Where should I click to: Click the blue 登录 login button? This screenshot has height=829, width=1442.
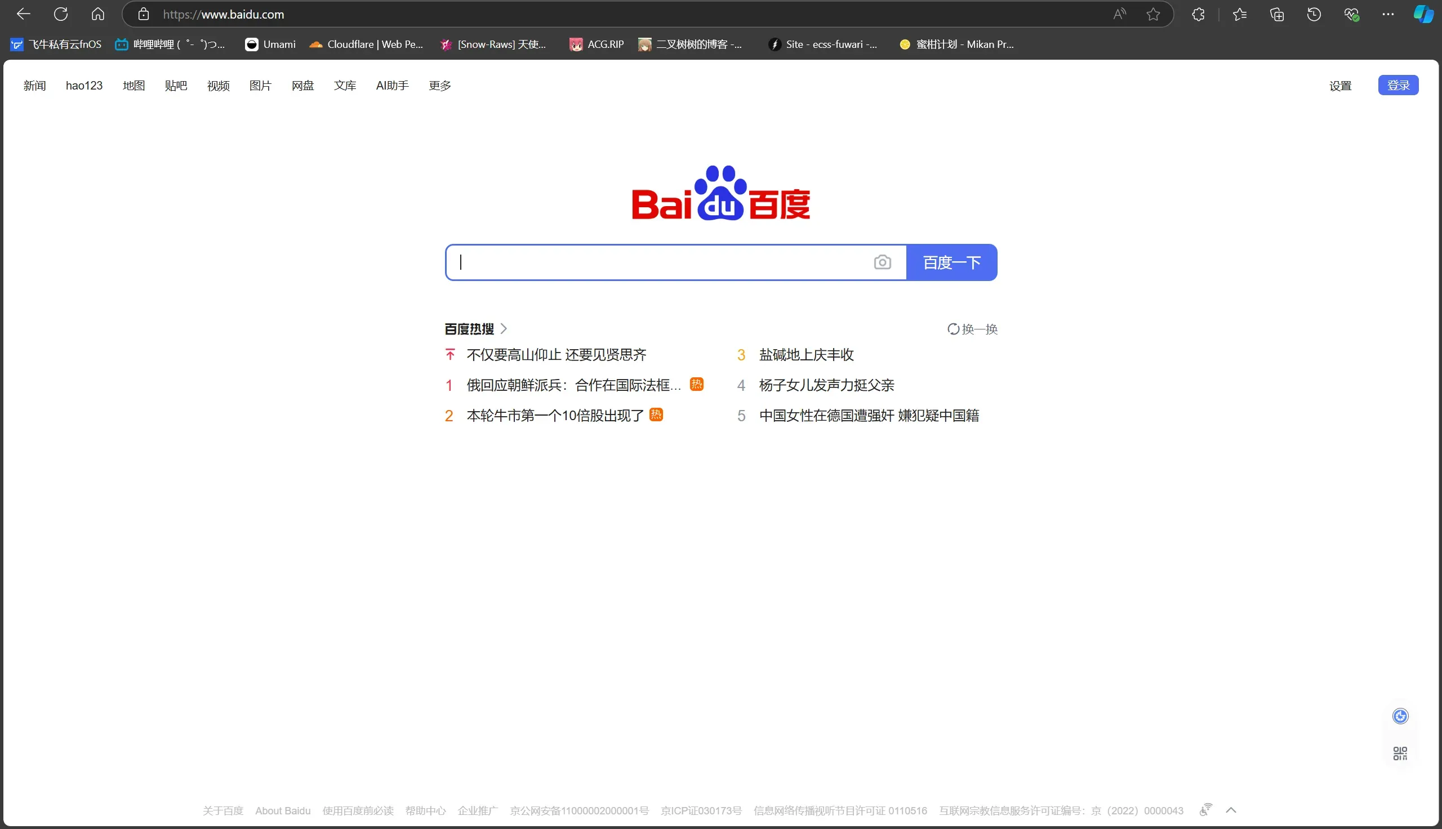click(x=1398, y=86)
